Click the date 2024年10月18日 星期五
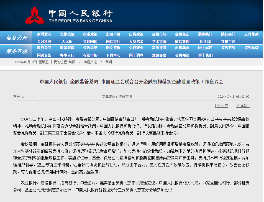 tap(31, 62)
